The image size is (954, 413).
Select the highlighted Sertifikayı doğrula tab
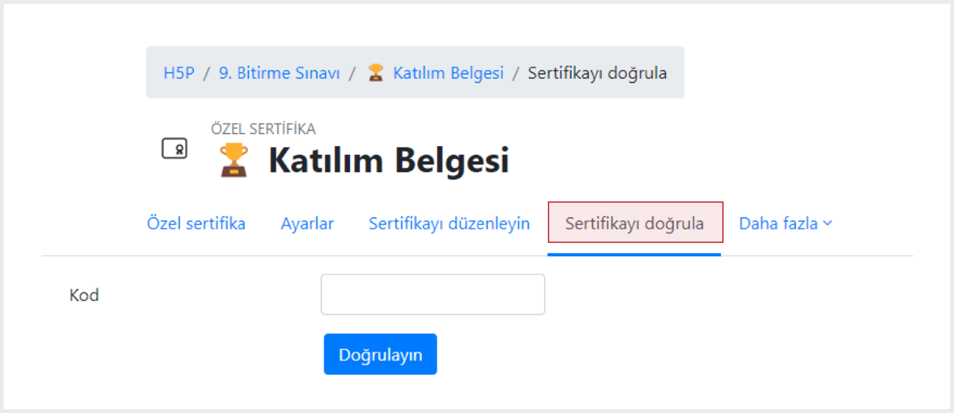pos(635,222)
